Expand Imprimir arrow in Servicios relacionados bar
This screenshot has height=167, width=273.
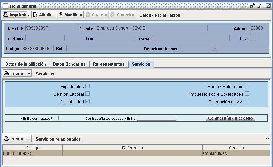pos(29,139)
